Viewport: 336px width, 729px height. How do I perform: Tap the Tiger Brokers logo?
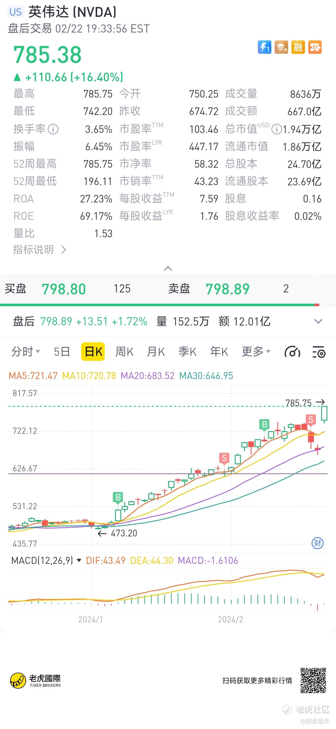[35, 680]
